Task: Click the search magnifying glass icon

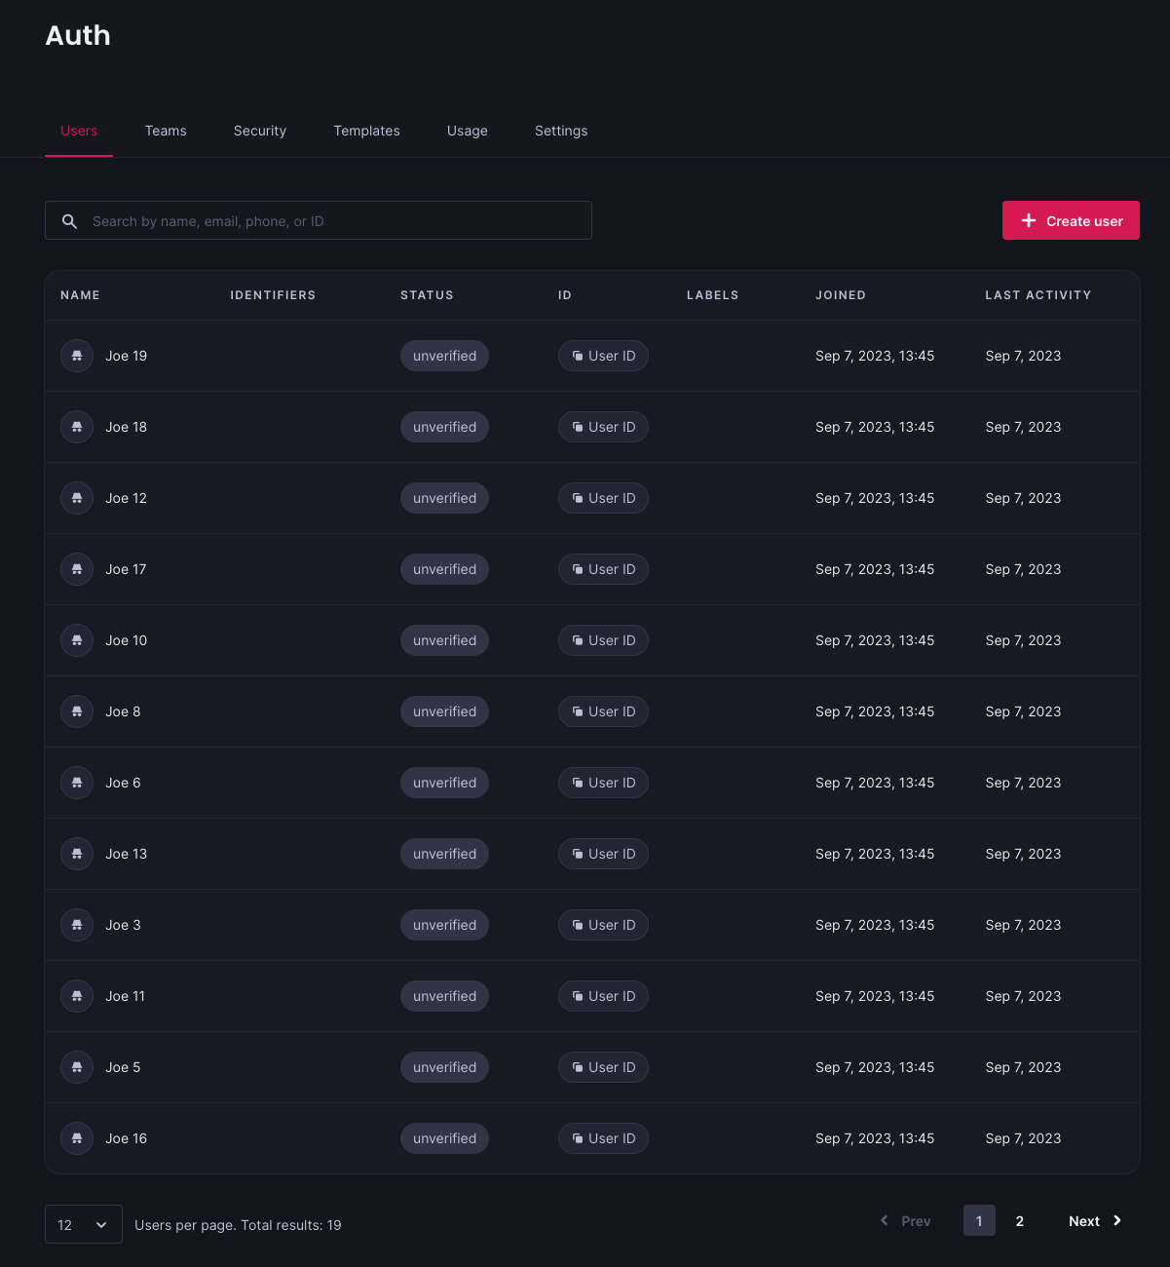Action: pos(69,220)
